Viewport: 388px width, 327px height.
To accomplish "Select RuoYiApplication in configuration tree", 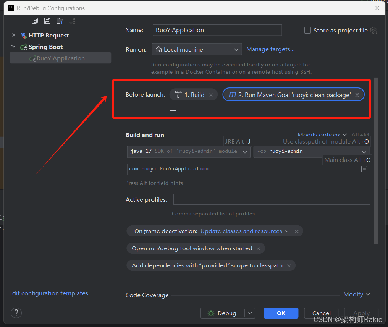I will pyautogui.click(x=60, y=58).
